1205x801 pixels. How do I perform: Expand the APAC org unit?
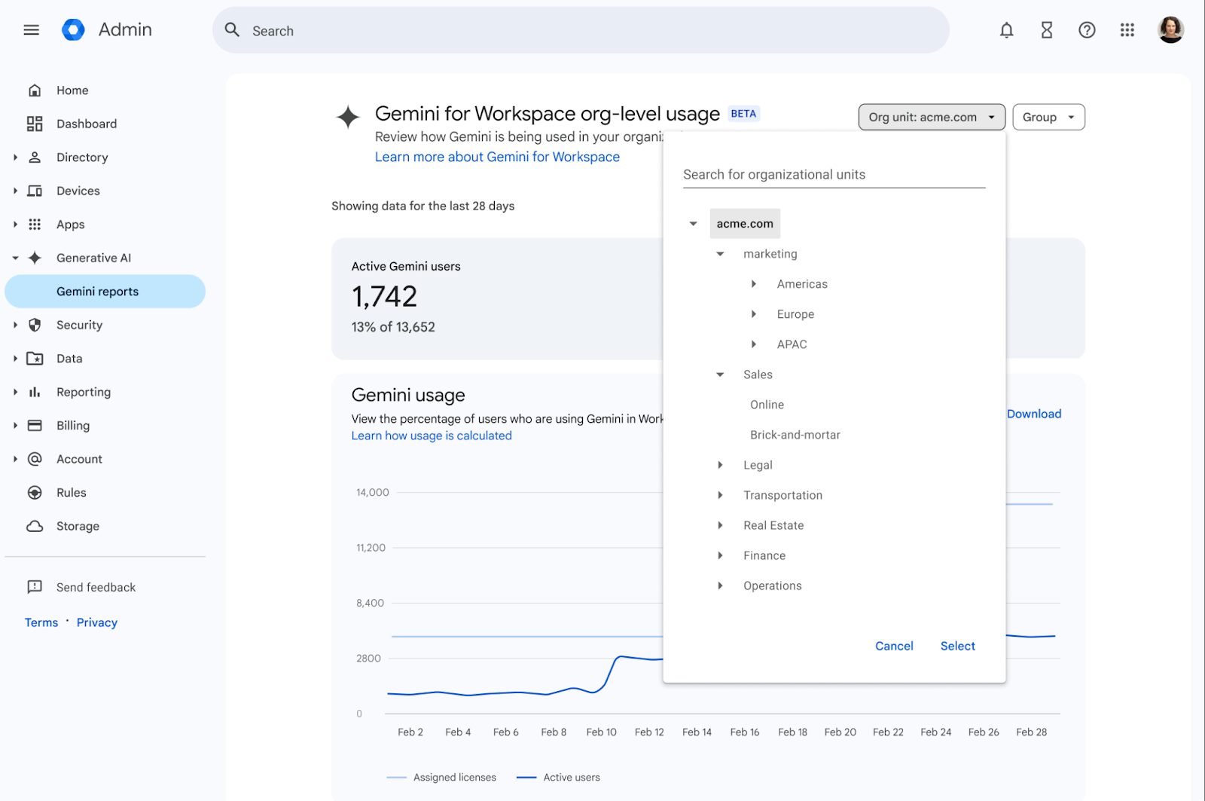753,344
